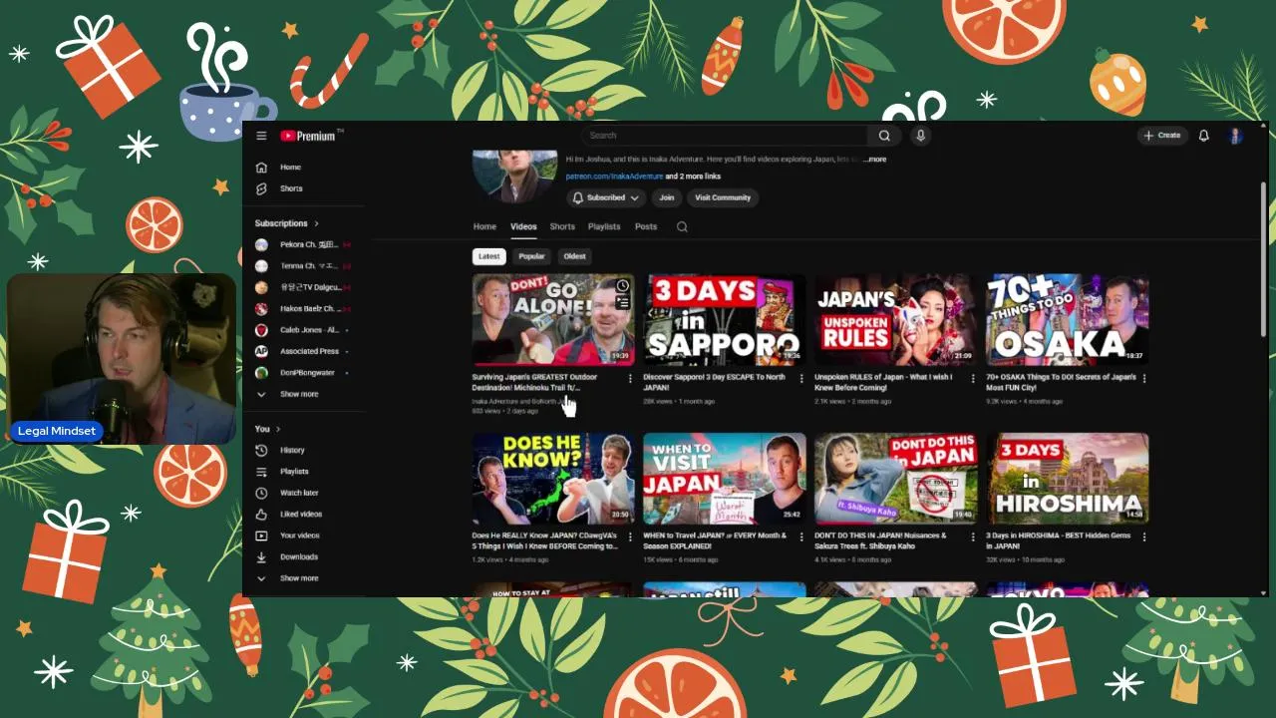The width and height of the screenshot is (1276, 718).
Task: Open the Create button menu
Action: pos(1162,136)
